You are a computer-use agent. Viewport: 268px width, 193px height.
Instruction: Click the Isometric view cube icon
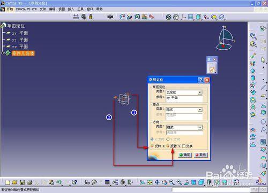click(201, 182)
